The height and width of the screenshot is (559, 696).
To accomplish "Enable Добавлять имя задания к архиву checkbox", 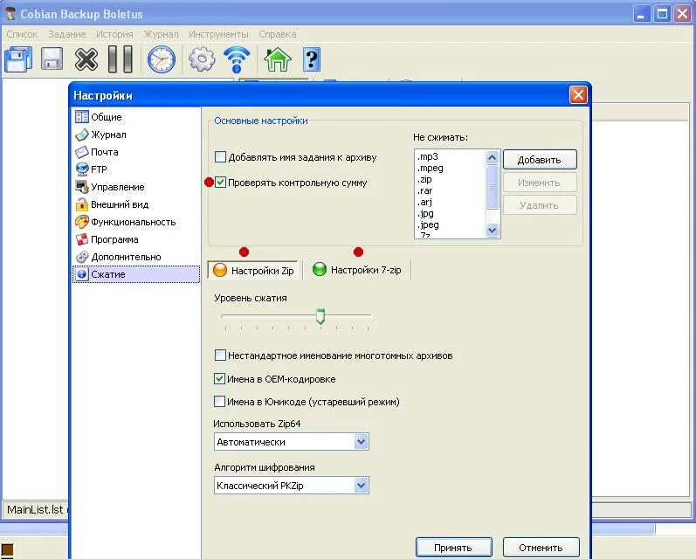I will point(220,156).
